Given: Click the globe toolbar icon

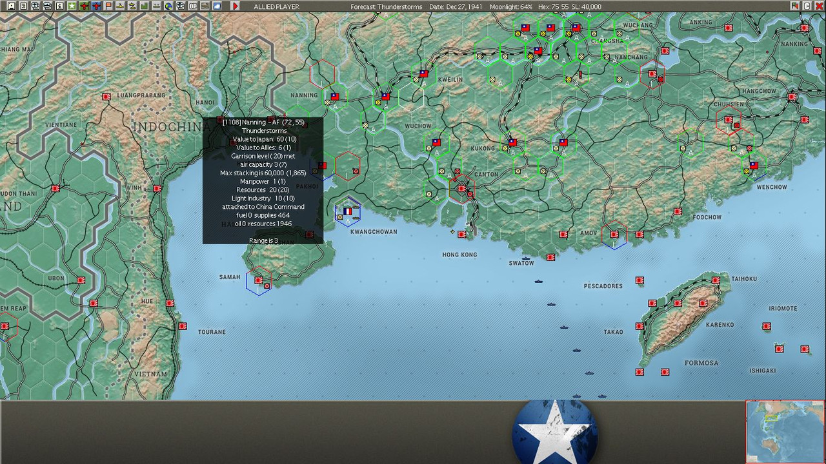Looking at the screenshot, I should 168,6.
